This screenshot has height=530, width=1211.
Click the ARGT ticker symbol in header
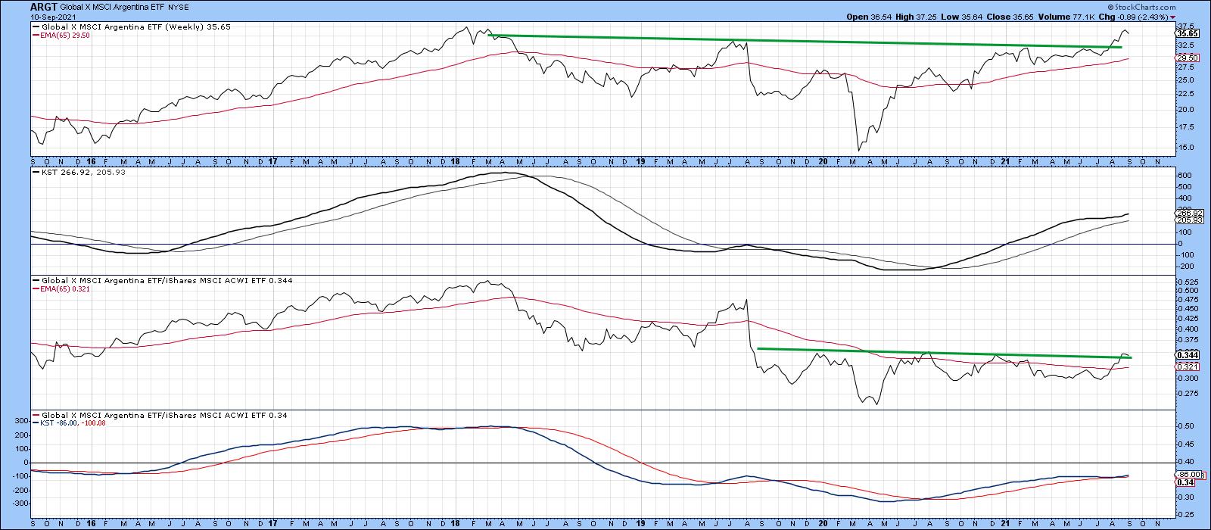click(16, 6)
